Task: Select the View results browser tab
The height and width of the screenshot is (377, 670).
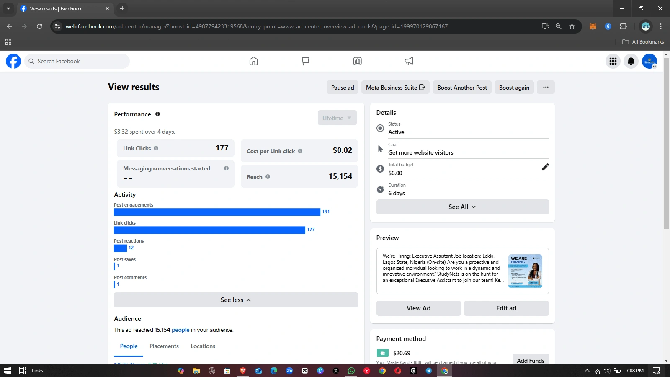Action: (x=64, y=8)
